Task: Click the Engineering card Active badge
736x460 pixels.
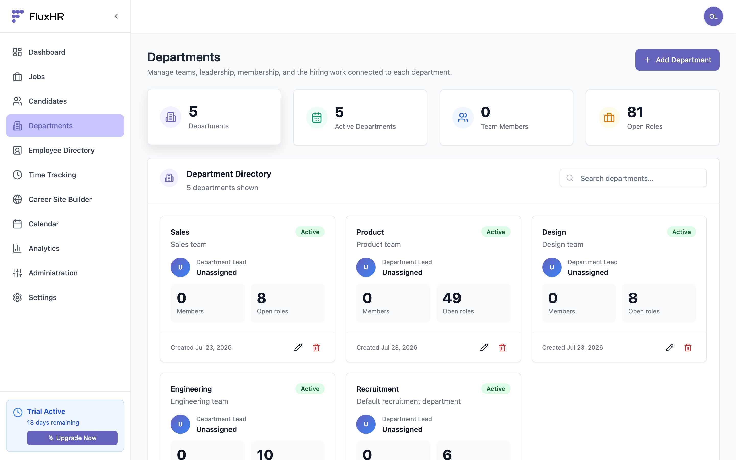Action: [310, 389]
